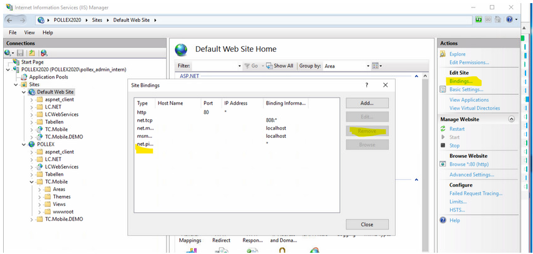Click the Show All icon in filter bar
This screenshot has width=533, height=254.
[x=270, y=66]
